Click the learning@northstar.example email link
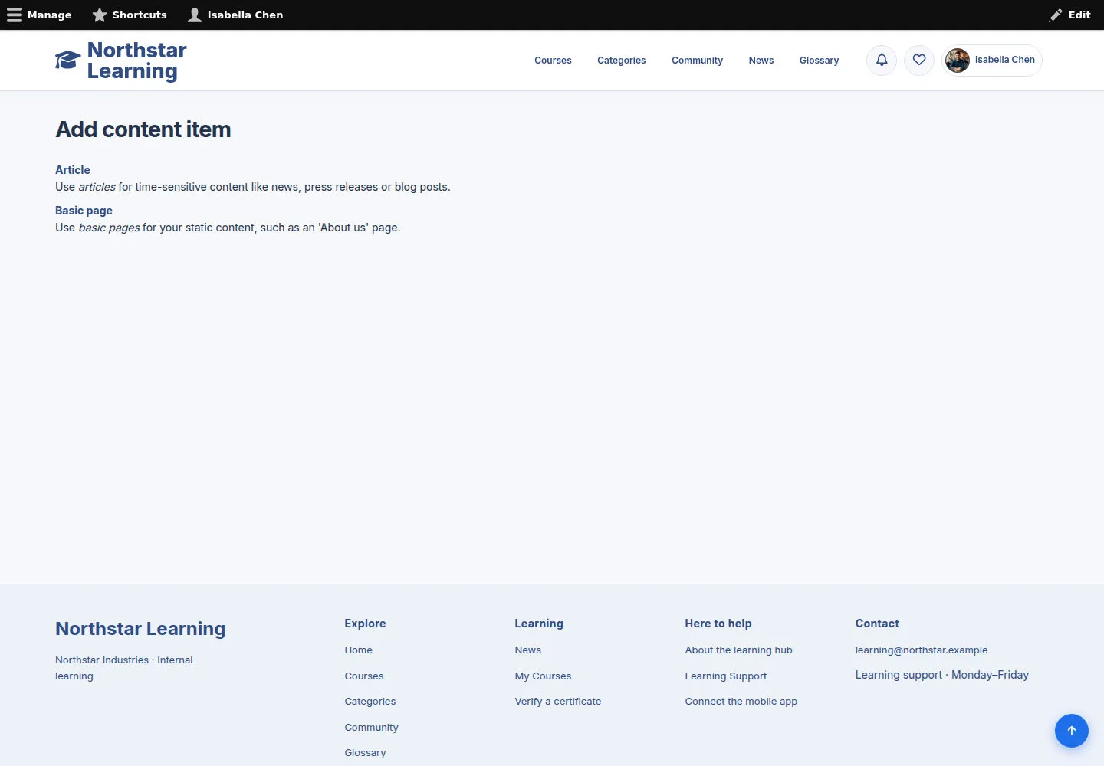The image size is (1104, 766). [x=922, y=650]
